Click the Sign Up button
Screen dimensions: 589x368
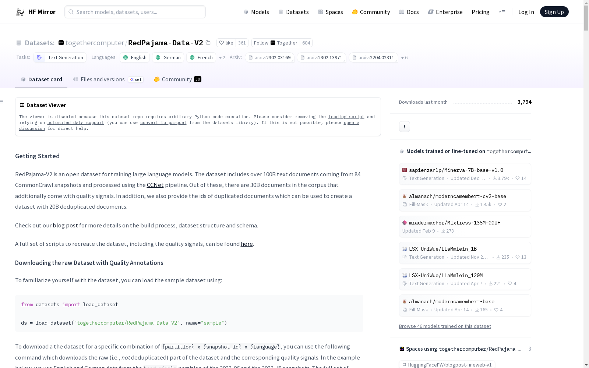(x=554, y=12)
